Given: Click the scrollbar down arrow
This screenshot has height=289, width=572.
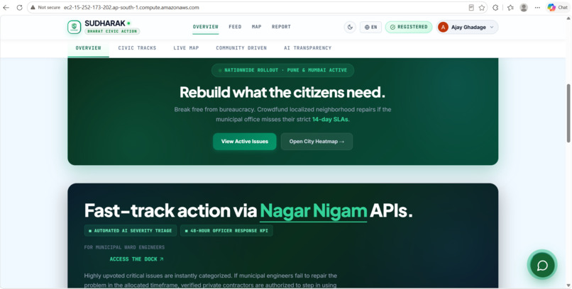Looking at the screenshot, I should click(x=568, y=285).
